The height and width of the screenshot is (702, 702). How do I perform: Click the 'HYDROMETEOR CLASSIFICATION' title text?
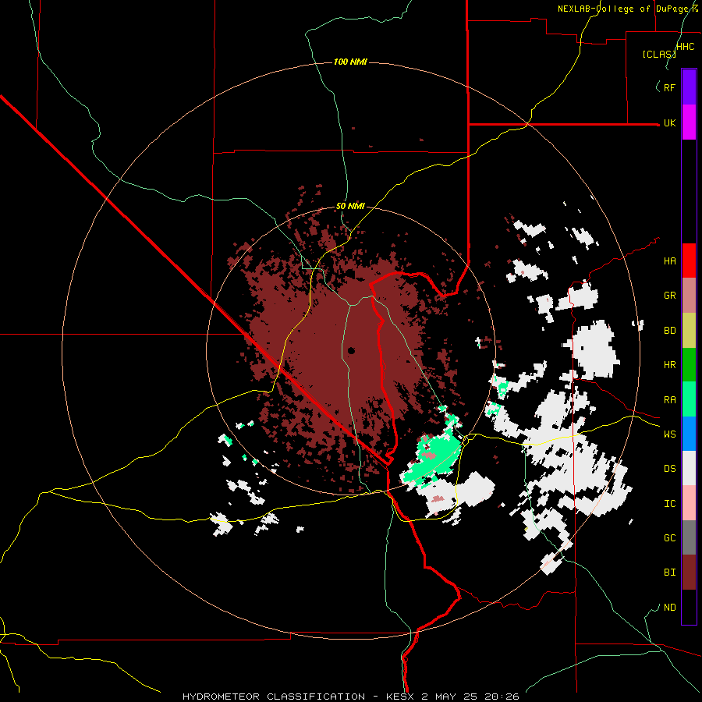click(x=274, y=697)
